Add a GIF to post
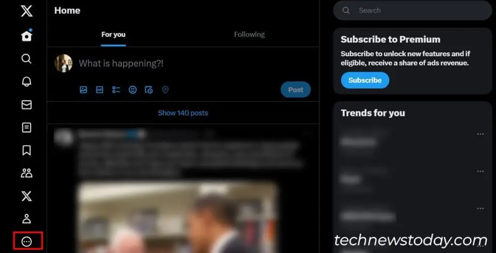The height and width of the screenshot is (253, 496). point(100,90)
